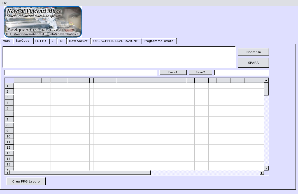
Task: Focus the input field right of Fase2
Action: click(241, 73)
